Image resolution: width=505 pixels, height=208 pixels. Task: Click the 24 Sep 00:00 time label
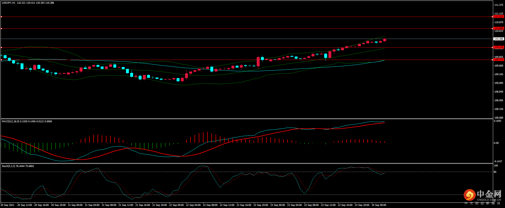point(379,205)
